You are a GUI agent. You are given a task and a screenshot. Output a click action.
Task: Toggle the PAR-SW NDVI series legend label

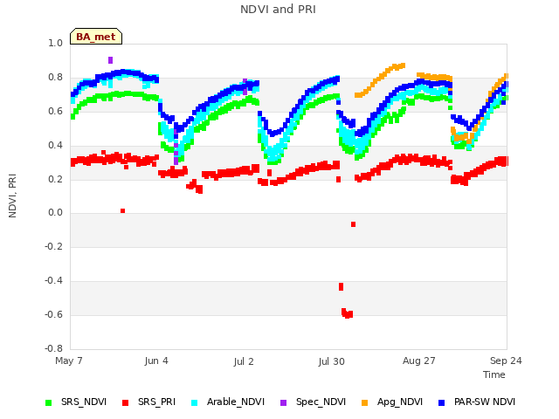pyautogui.click(x=485, y=402)
